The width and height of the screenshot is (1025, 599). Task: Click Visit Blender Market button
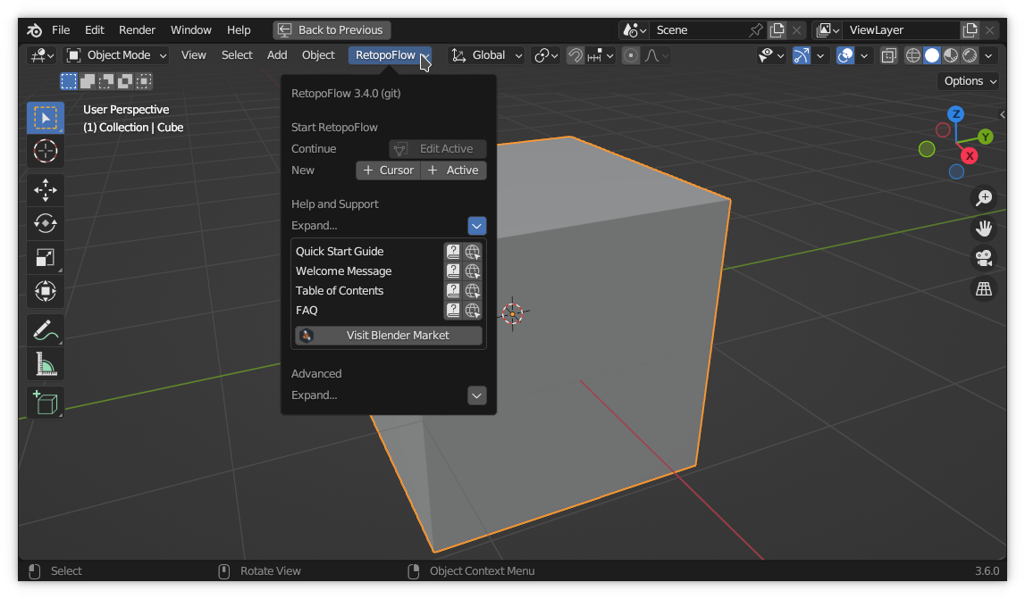pos(389,336)
